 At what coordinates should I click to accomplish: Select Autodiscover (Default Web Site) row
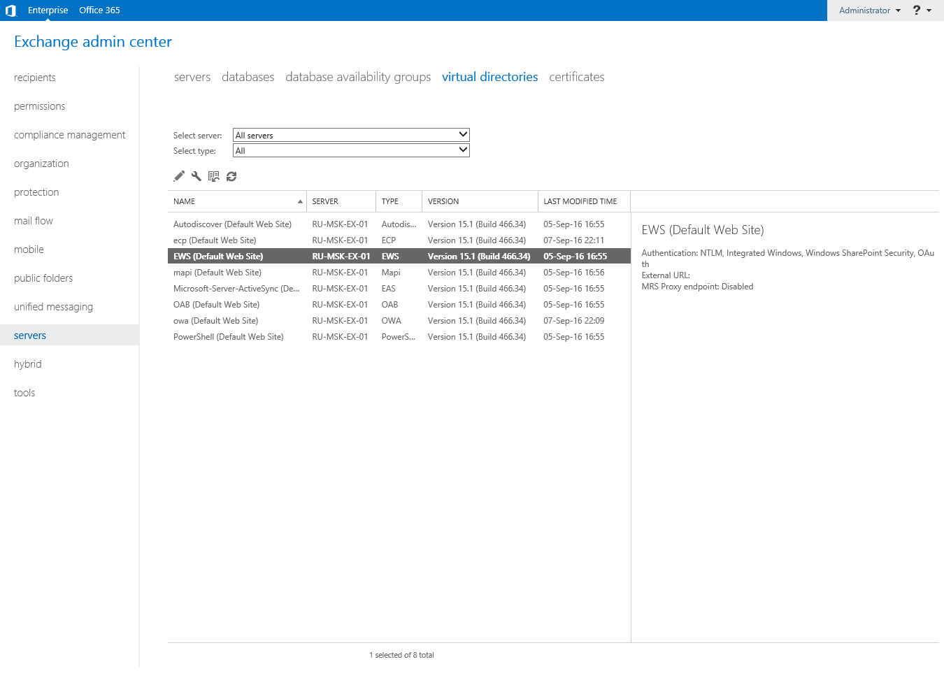coord(399,224)
